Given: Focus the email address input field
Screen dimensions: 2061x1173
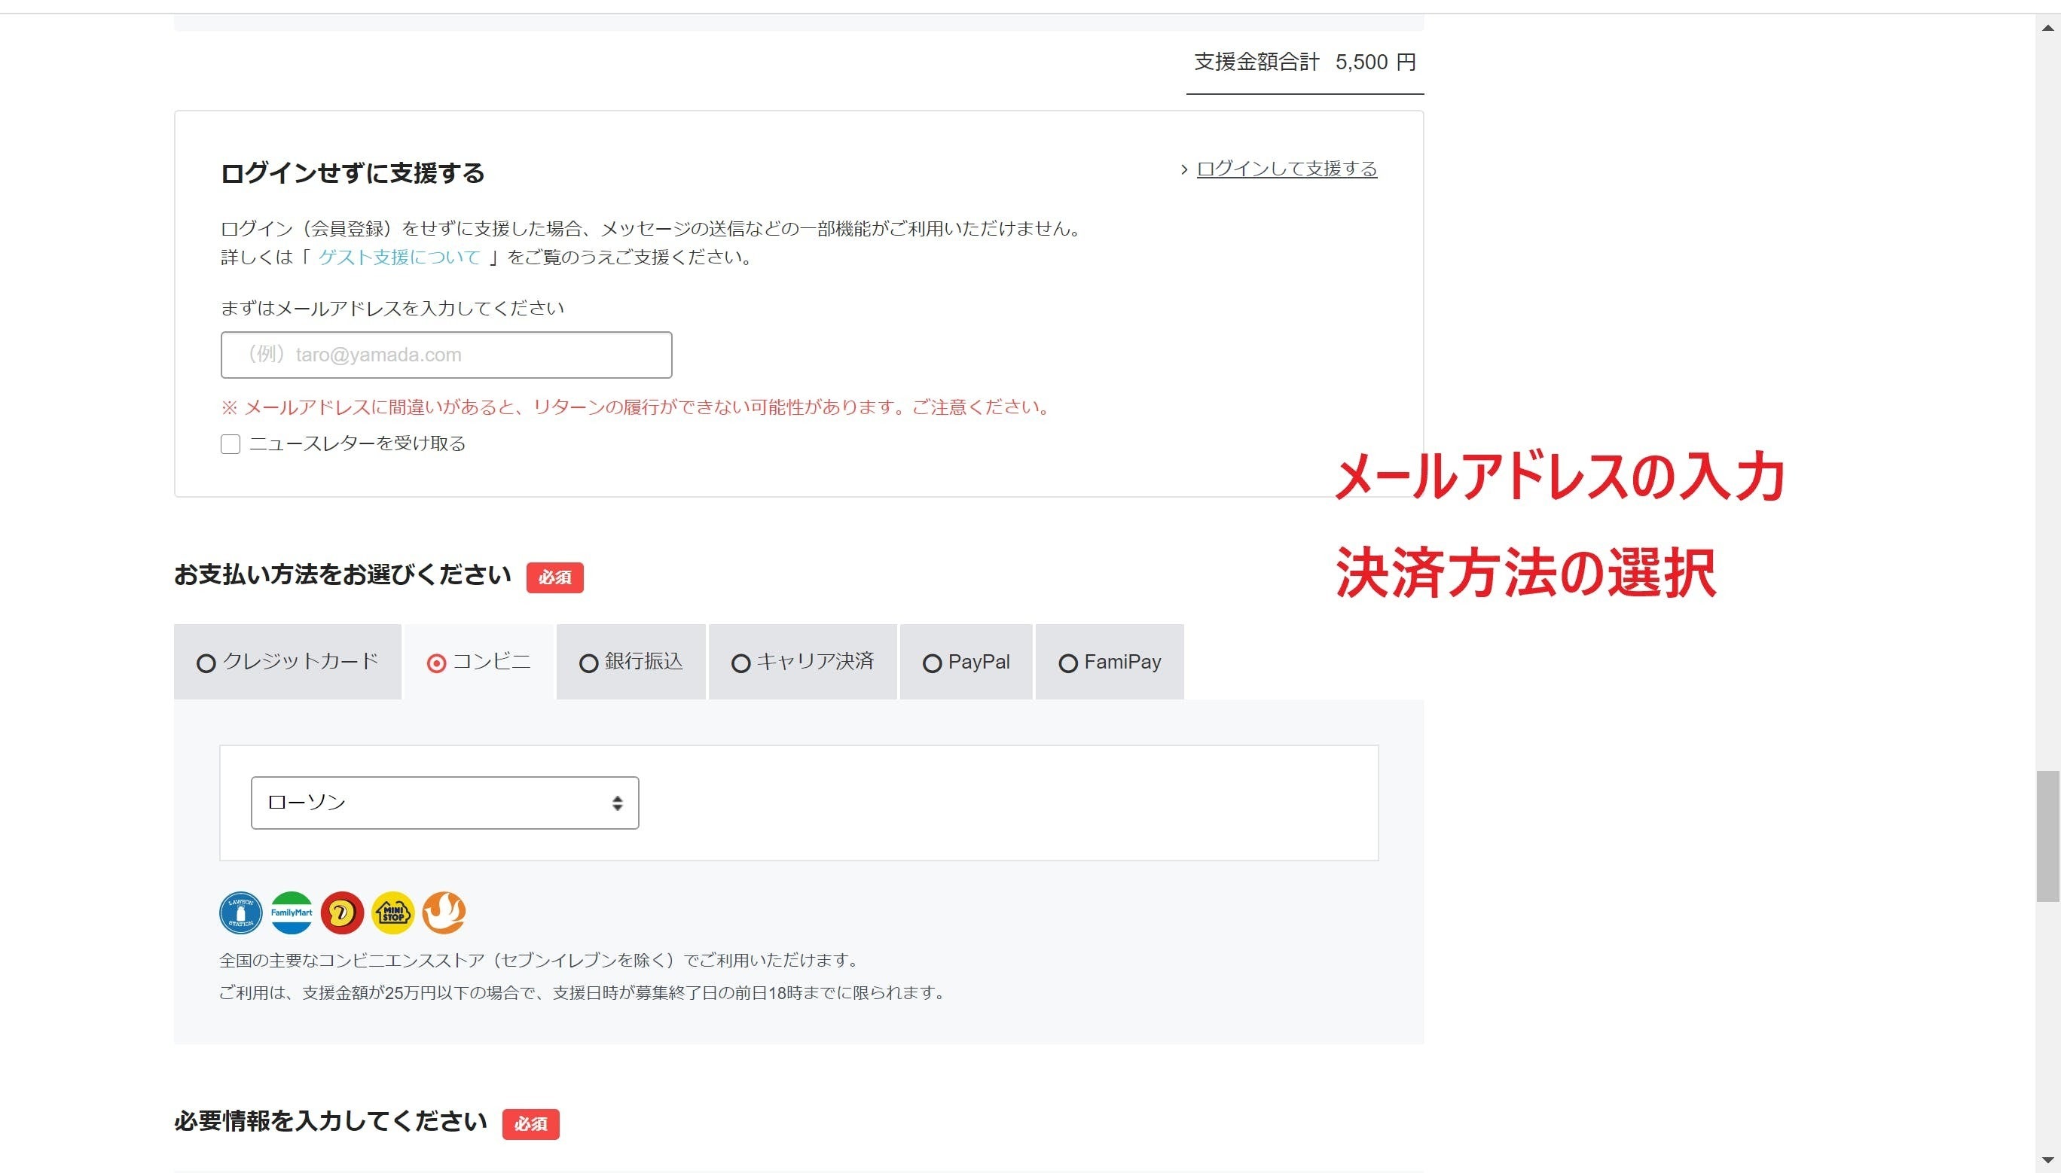Looking at the screenshot, I should click(446, 355).
